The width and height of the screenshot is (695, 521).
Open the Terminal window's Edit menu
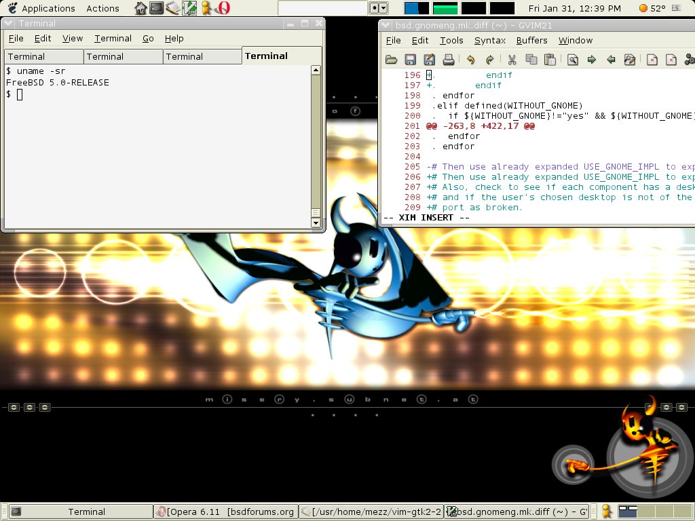click(x=43, y=39)
